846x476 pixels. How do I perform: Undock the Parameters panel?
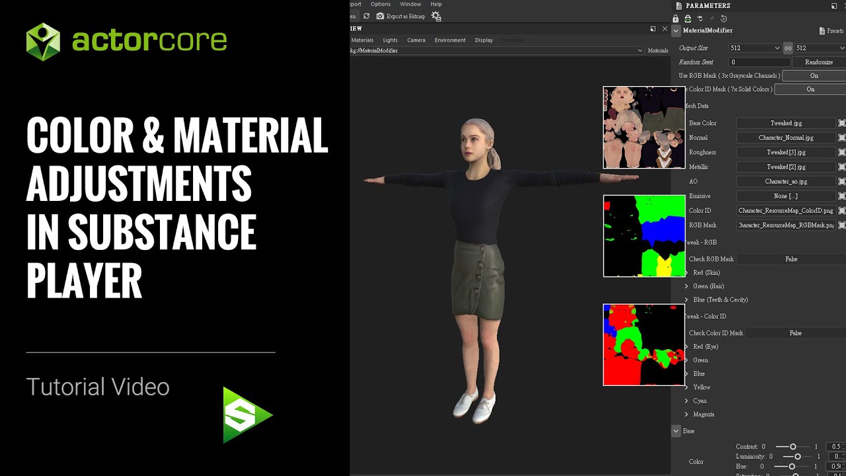tap(834, 6)
